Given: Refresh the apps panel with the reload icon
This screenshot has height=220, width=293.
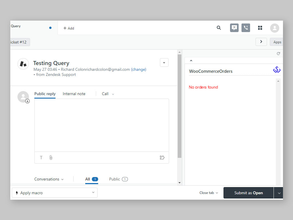Looking at the screenshot, I should pos(278,53).
